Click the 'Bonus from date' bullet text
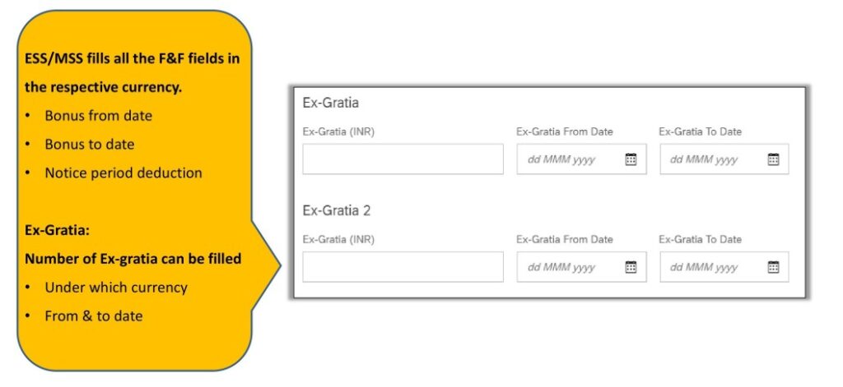This screenshot has height=387, width=843. (99, 116)
